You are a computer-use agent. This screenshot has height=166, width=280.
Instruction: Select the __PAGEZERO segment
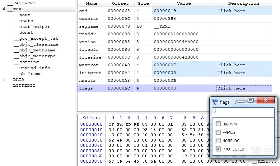click(21, 3)
